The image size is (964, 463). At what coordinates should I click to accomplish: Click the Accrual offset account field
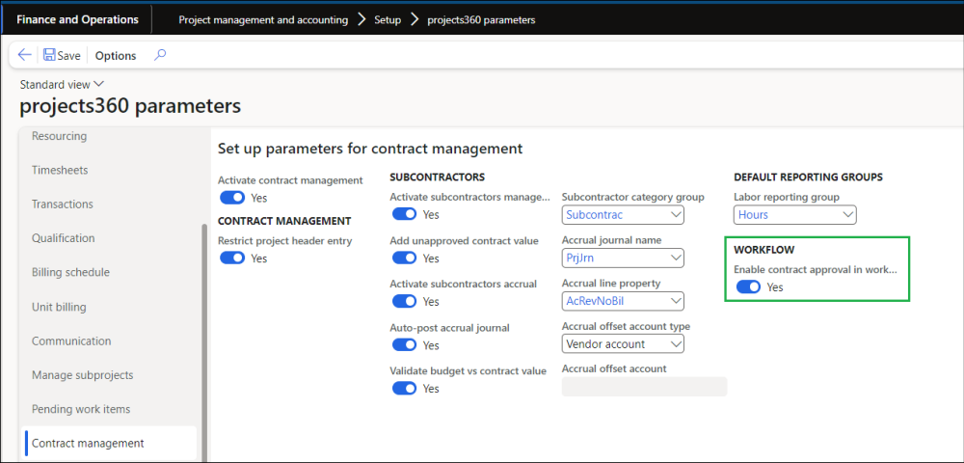pos(644,387)
